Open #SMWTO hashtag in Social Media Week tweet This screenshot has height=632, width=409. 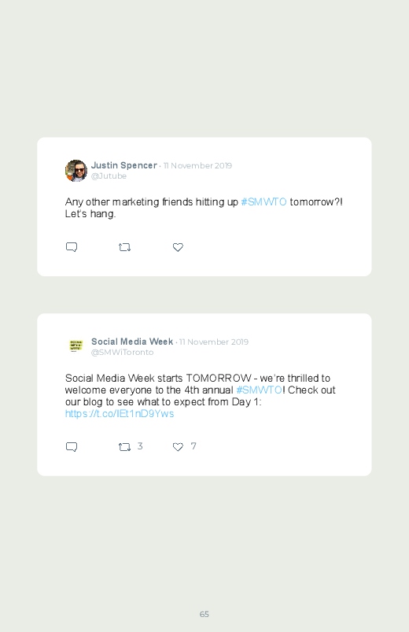click(x=259, y=390)
